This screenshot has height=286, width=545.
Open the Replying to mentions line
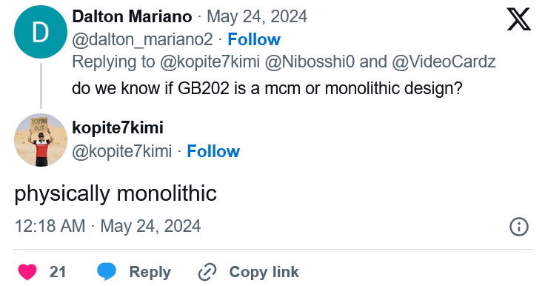click(x=284, y=62)
